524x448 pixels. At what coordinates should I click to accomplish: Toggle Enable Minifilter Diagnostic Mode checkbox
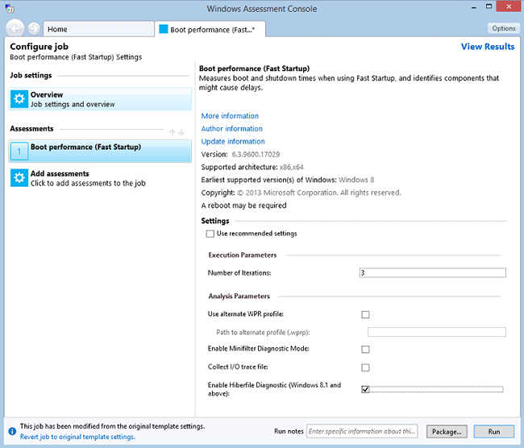coord(365,349)
